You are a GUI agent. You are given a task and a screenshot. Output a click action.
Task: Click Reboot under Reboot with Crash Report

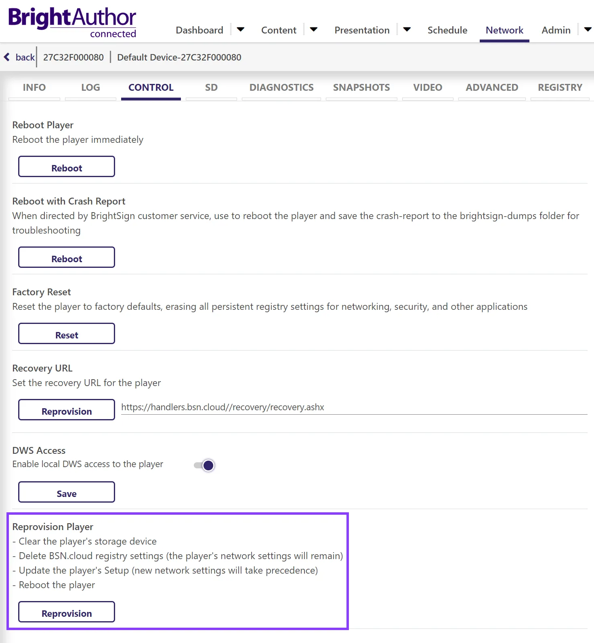(x=67, y=257)
